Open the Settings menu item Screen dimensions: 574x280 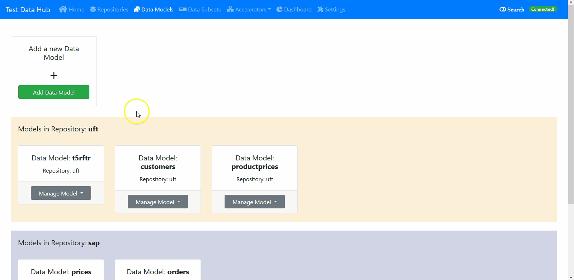[x=335, y=10]
